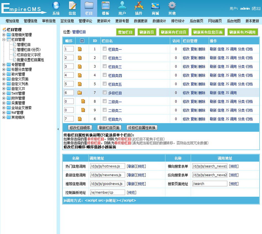Image resolution: width=262 pixels, height=234 pixels.
Task: Click the document icon beside 栏目自定义字段
Action: (15, 55)
